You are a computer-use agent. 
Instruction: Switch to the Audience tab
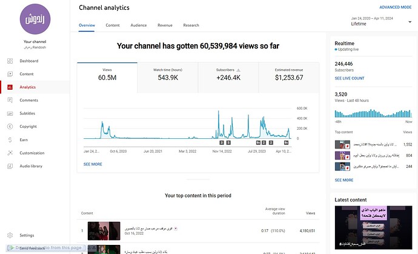tap(138, 25)
